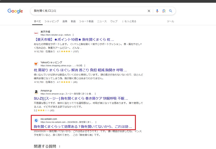Switch to the 画像 tab
Screen dimensions: 216x149
coord(65,21)
